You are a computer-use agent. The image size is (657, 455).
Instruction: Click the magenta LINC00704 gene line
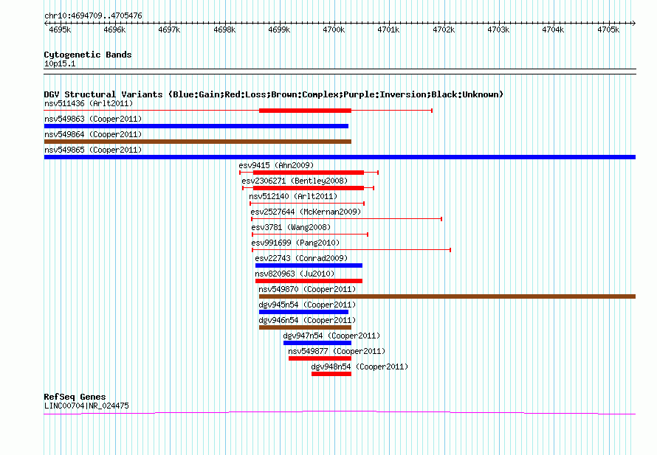pyautogui.click(x=340, y=413)
